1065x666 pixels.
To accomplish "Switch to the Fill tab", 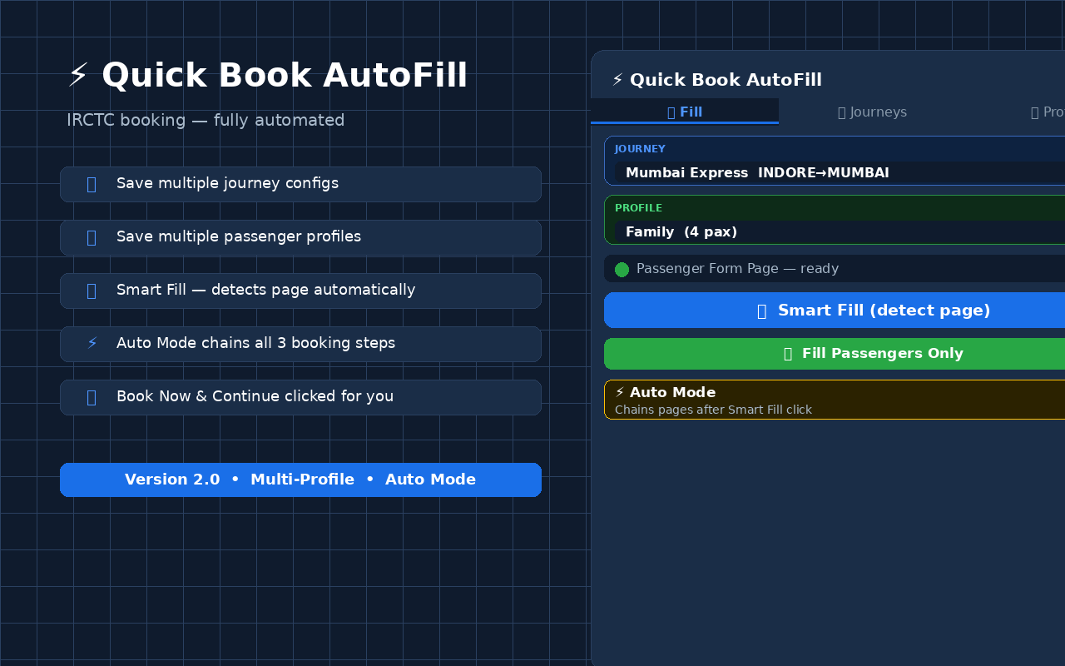I will [x=685, y=112].
